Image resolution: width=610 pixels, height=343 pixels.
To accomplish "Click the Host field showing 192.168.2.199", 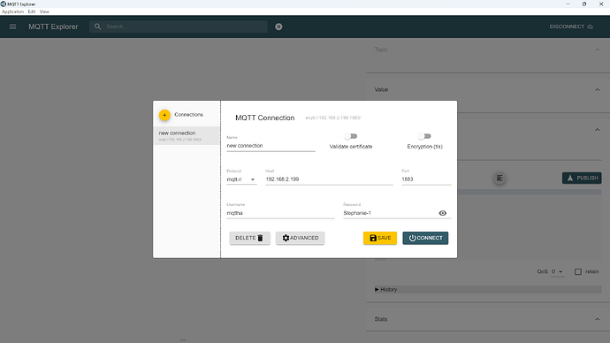I will tap(329, 179).
